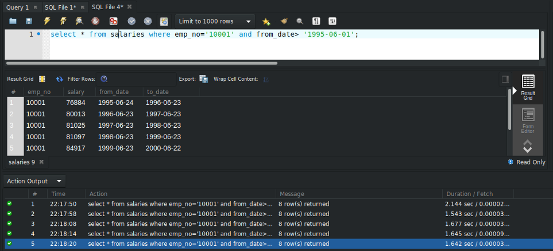Toggle Wrap Cell Content icon
The image size is (553, 251).
point(266,79)
